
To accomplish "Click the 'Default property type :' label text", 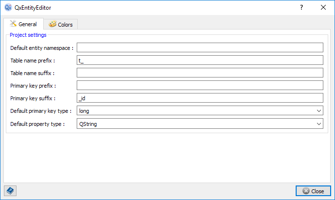I will [37, 123].
